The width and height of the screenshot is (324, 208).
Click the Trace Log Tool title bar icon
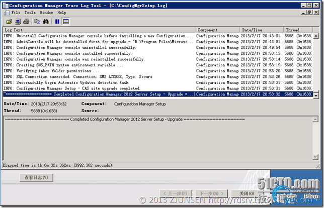click(6, 6)
